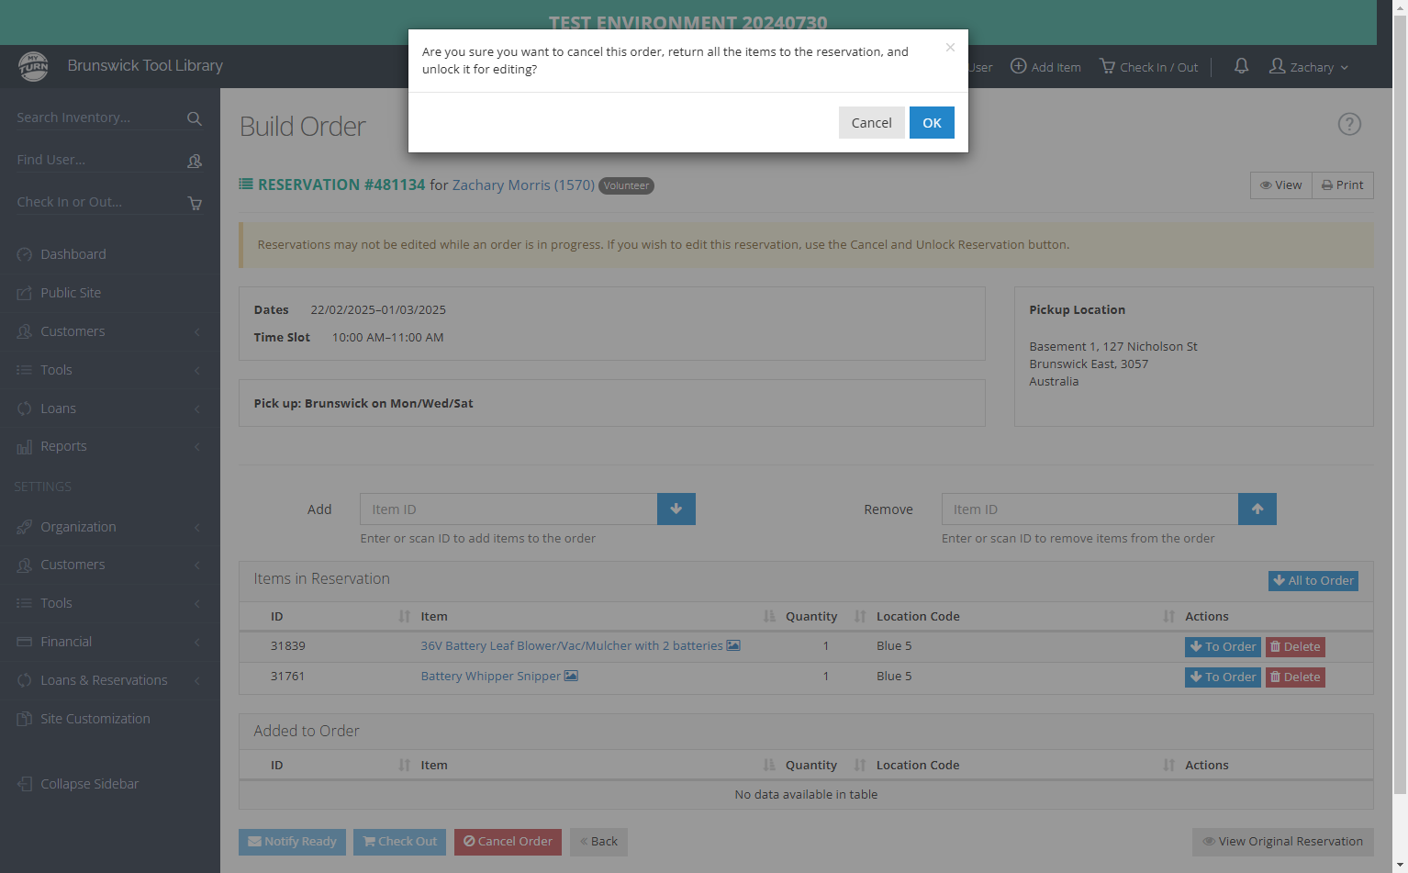Expand the Reports sidebar menu
1408x873 pixels.
(x=110, y=446)
